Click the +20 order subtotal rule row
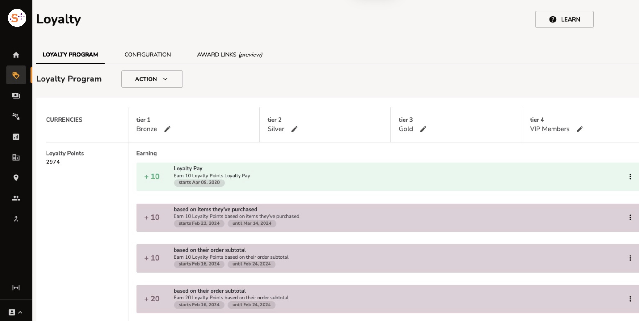This screenshot has height=321, width=639. coord(375,299)
